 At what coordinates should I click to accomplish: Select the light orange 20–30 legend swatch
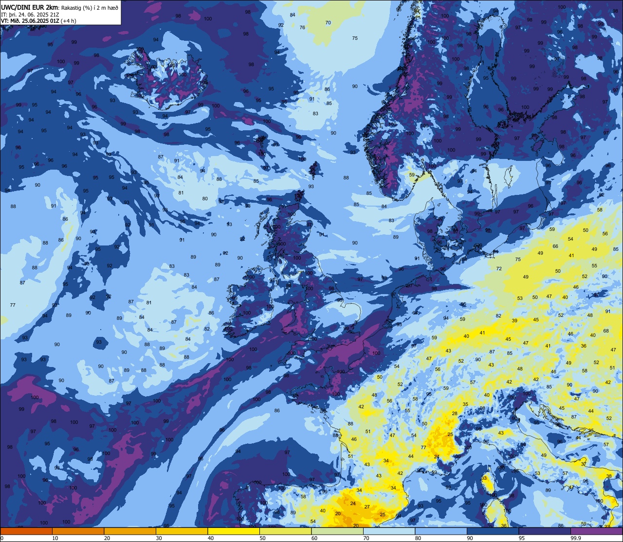click(130, 531)
